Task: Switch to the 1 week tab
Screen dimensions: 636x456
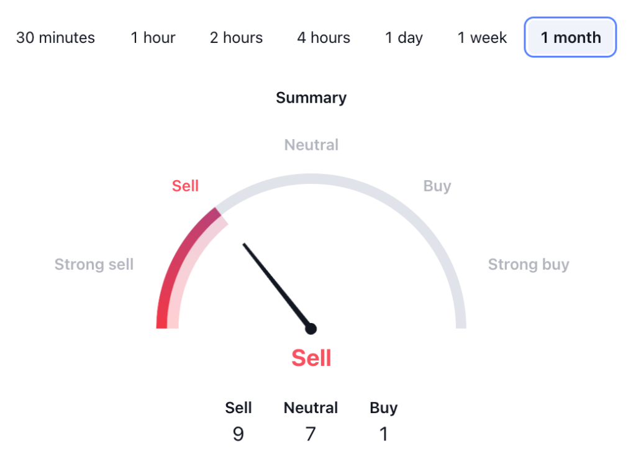Action: (x=482, y=37)
